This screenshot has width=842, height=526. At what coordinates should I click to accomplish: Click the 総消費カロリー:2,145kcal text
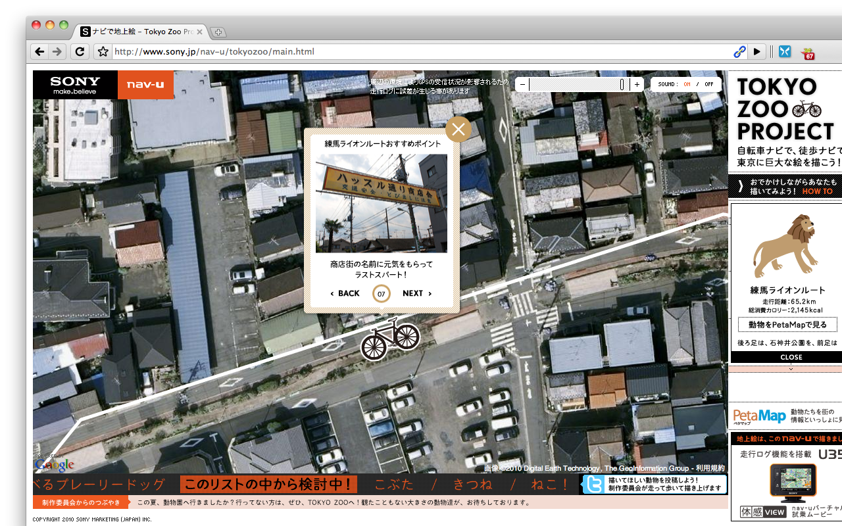click(x=785, y=310)
